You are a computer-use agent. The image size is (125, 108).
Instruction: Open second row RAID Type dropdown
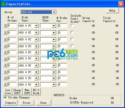click(54, 33)
